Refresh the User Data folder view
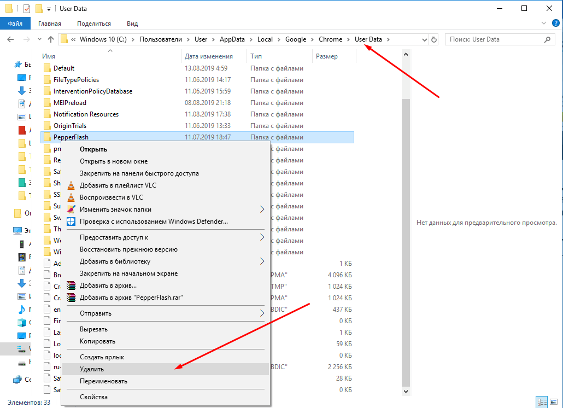Image resolution: width=563 pixels, height=408 pixels. [x=434, y=39]
